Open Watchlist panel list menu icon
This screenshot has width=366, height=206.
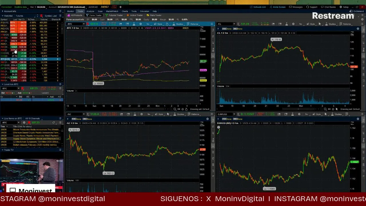click(x=60, y=15)
